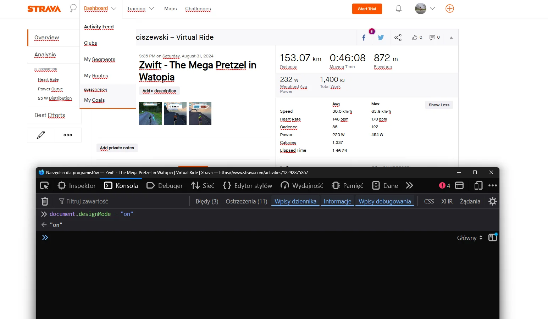This screenshot has height=319, width=548.
Task: Click the Filtruj zawartość filter field
Action: coord(123,201)
